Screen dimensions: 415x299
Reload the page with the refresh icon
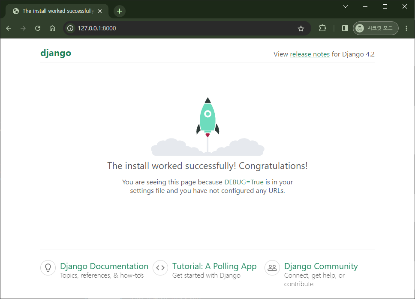tap(38, 28)
